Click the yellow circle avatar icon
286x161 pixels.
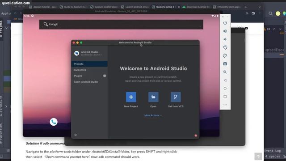pyautogui.click(x=278, y=13)
